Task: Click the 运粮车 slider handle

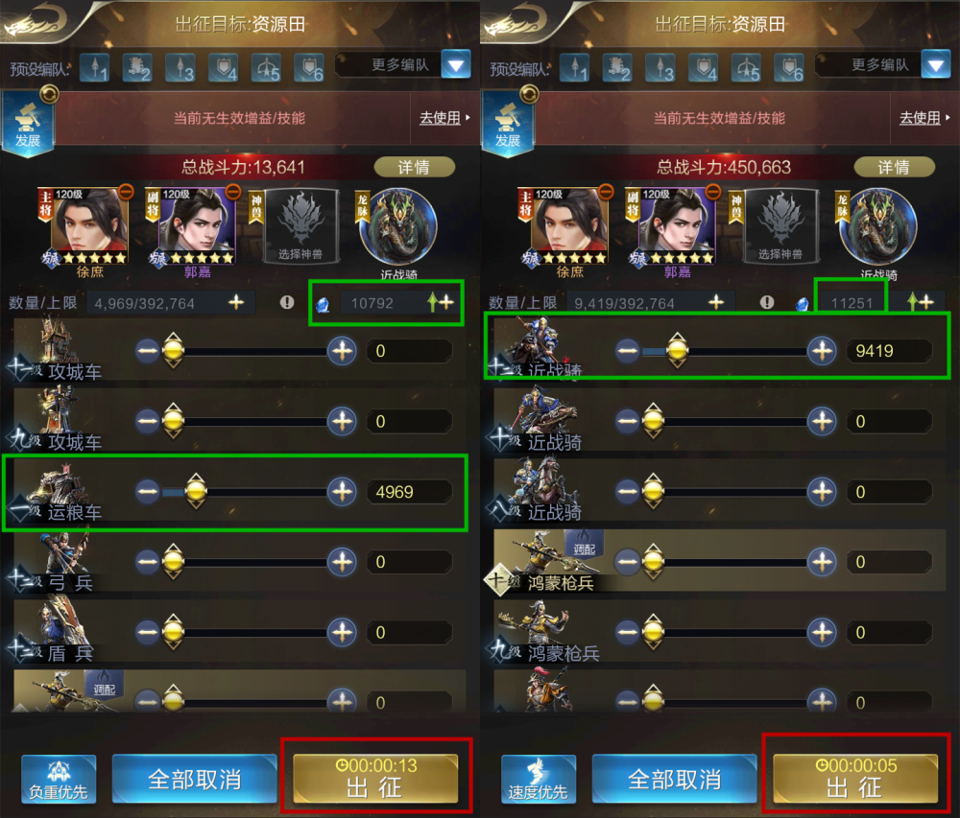Action: click(196, 491)
